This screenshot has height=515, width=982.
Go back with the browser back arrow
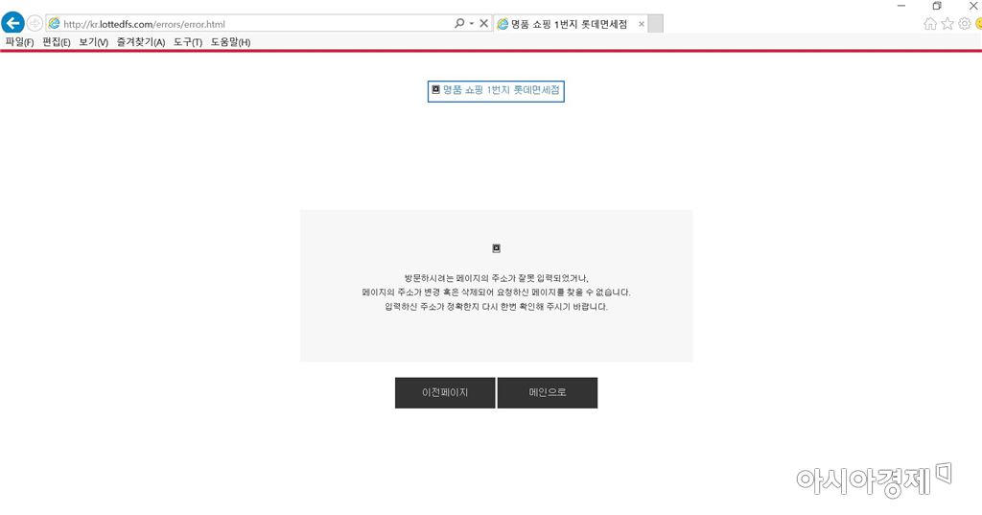tap(12, 23)
